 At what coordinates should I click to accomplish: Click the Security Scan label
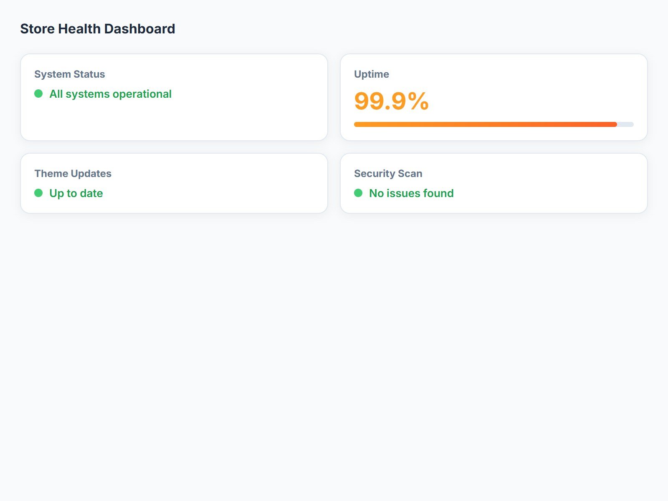(388, 174)
